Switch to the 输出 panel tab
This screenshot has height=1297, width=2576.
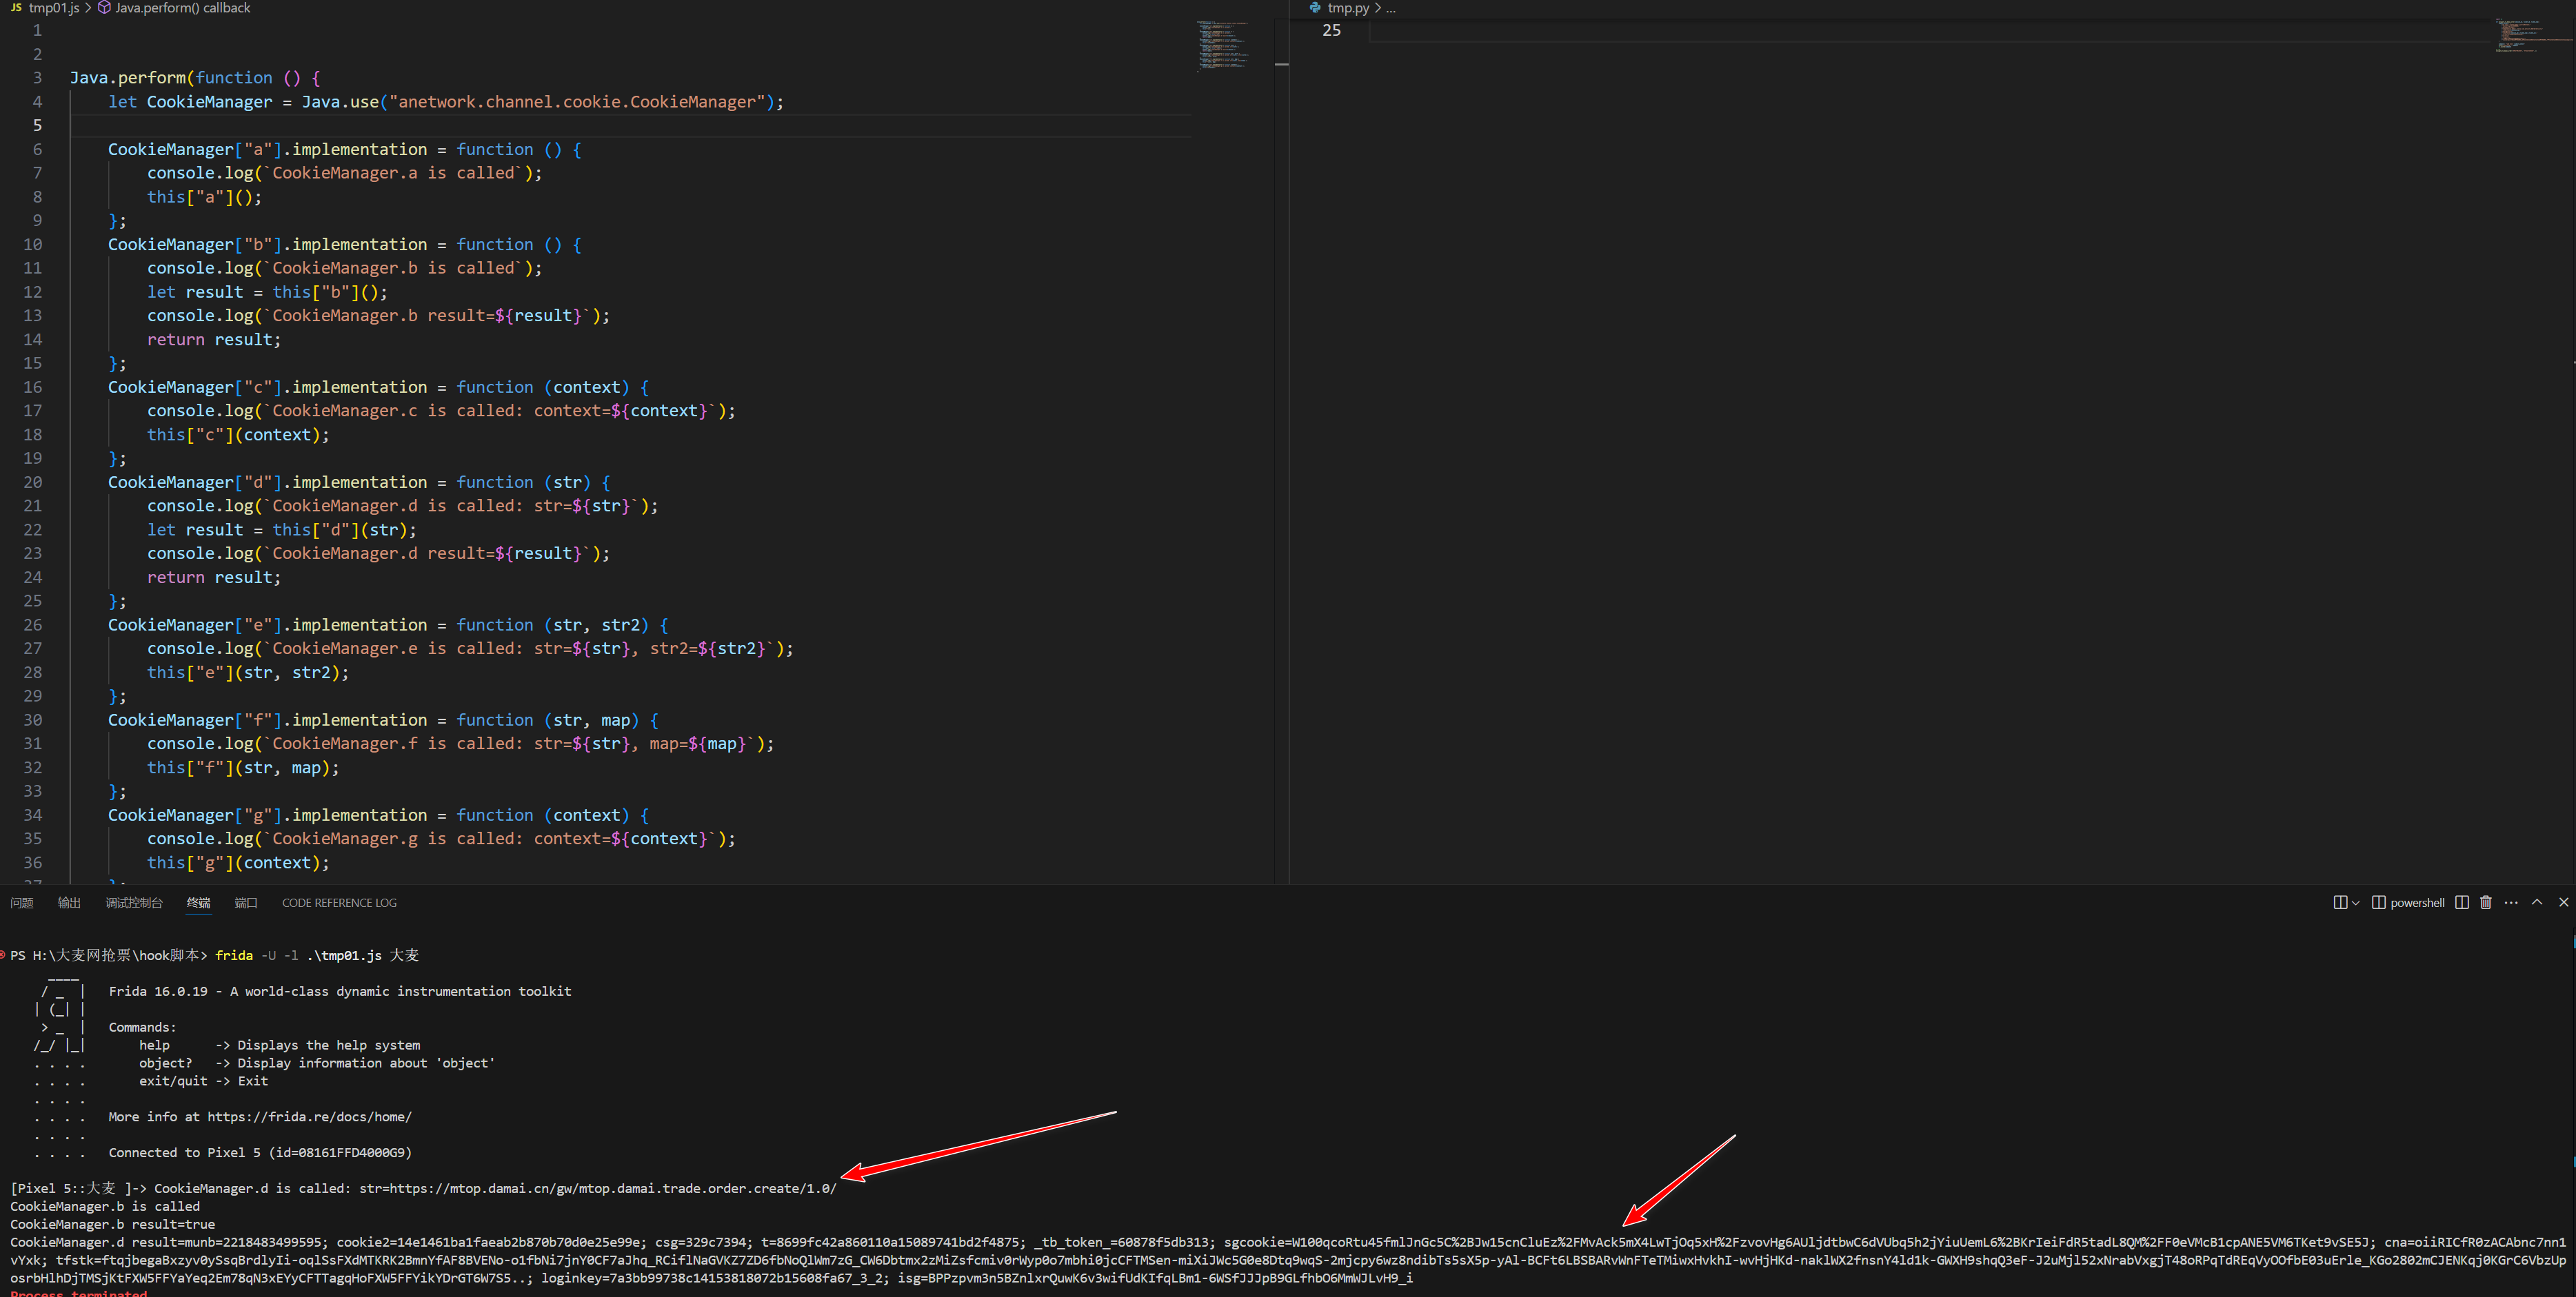pyautogui.click(x=69, y=903)
